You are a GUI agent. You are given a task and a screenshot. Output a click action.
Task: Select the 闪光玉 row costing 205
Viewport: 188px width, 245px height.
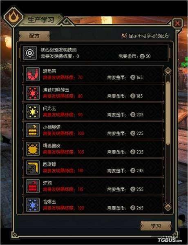click(93, 111)
